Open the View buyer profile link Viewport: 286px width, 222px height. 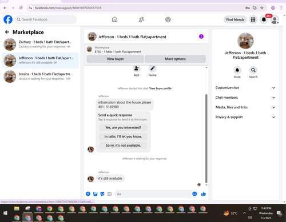(x=160, y=88)
